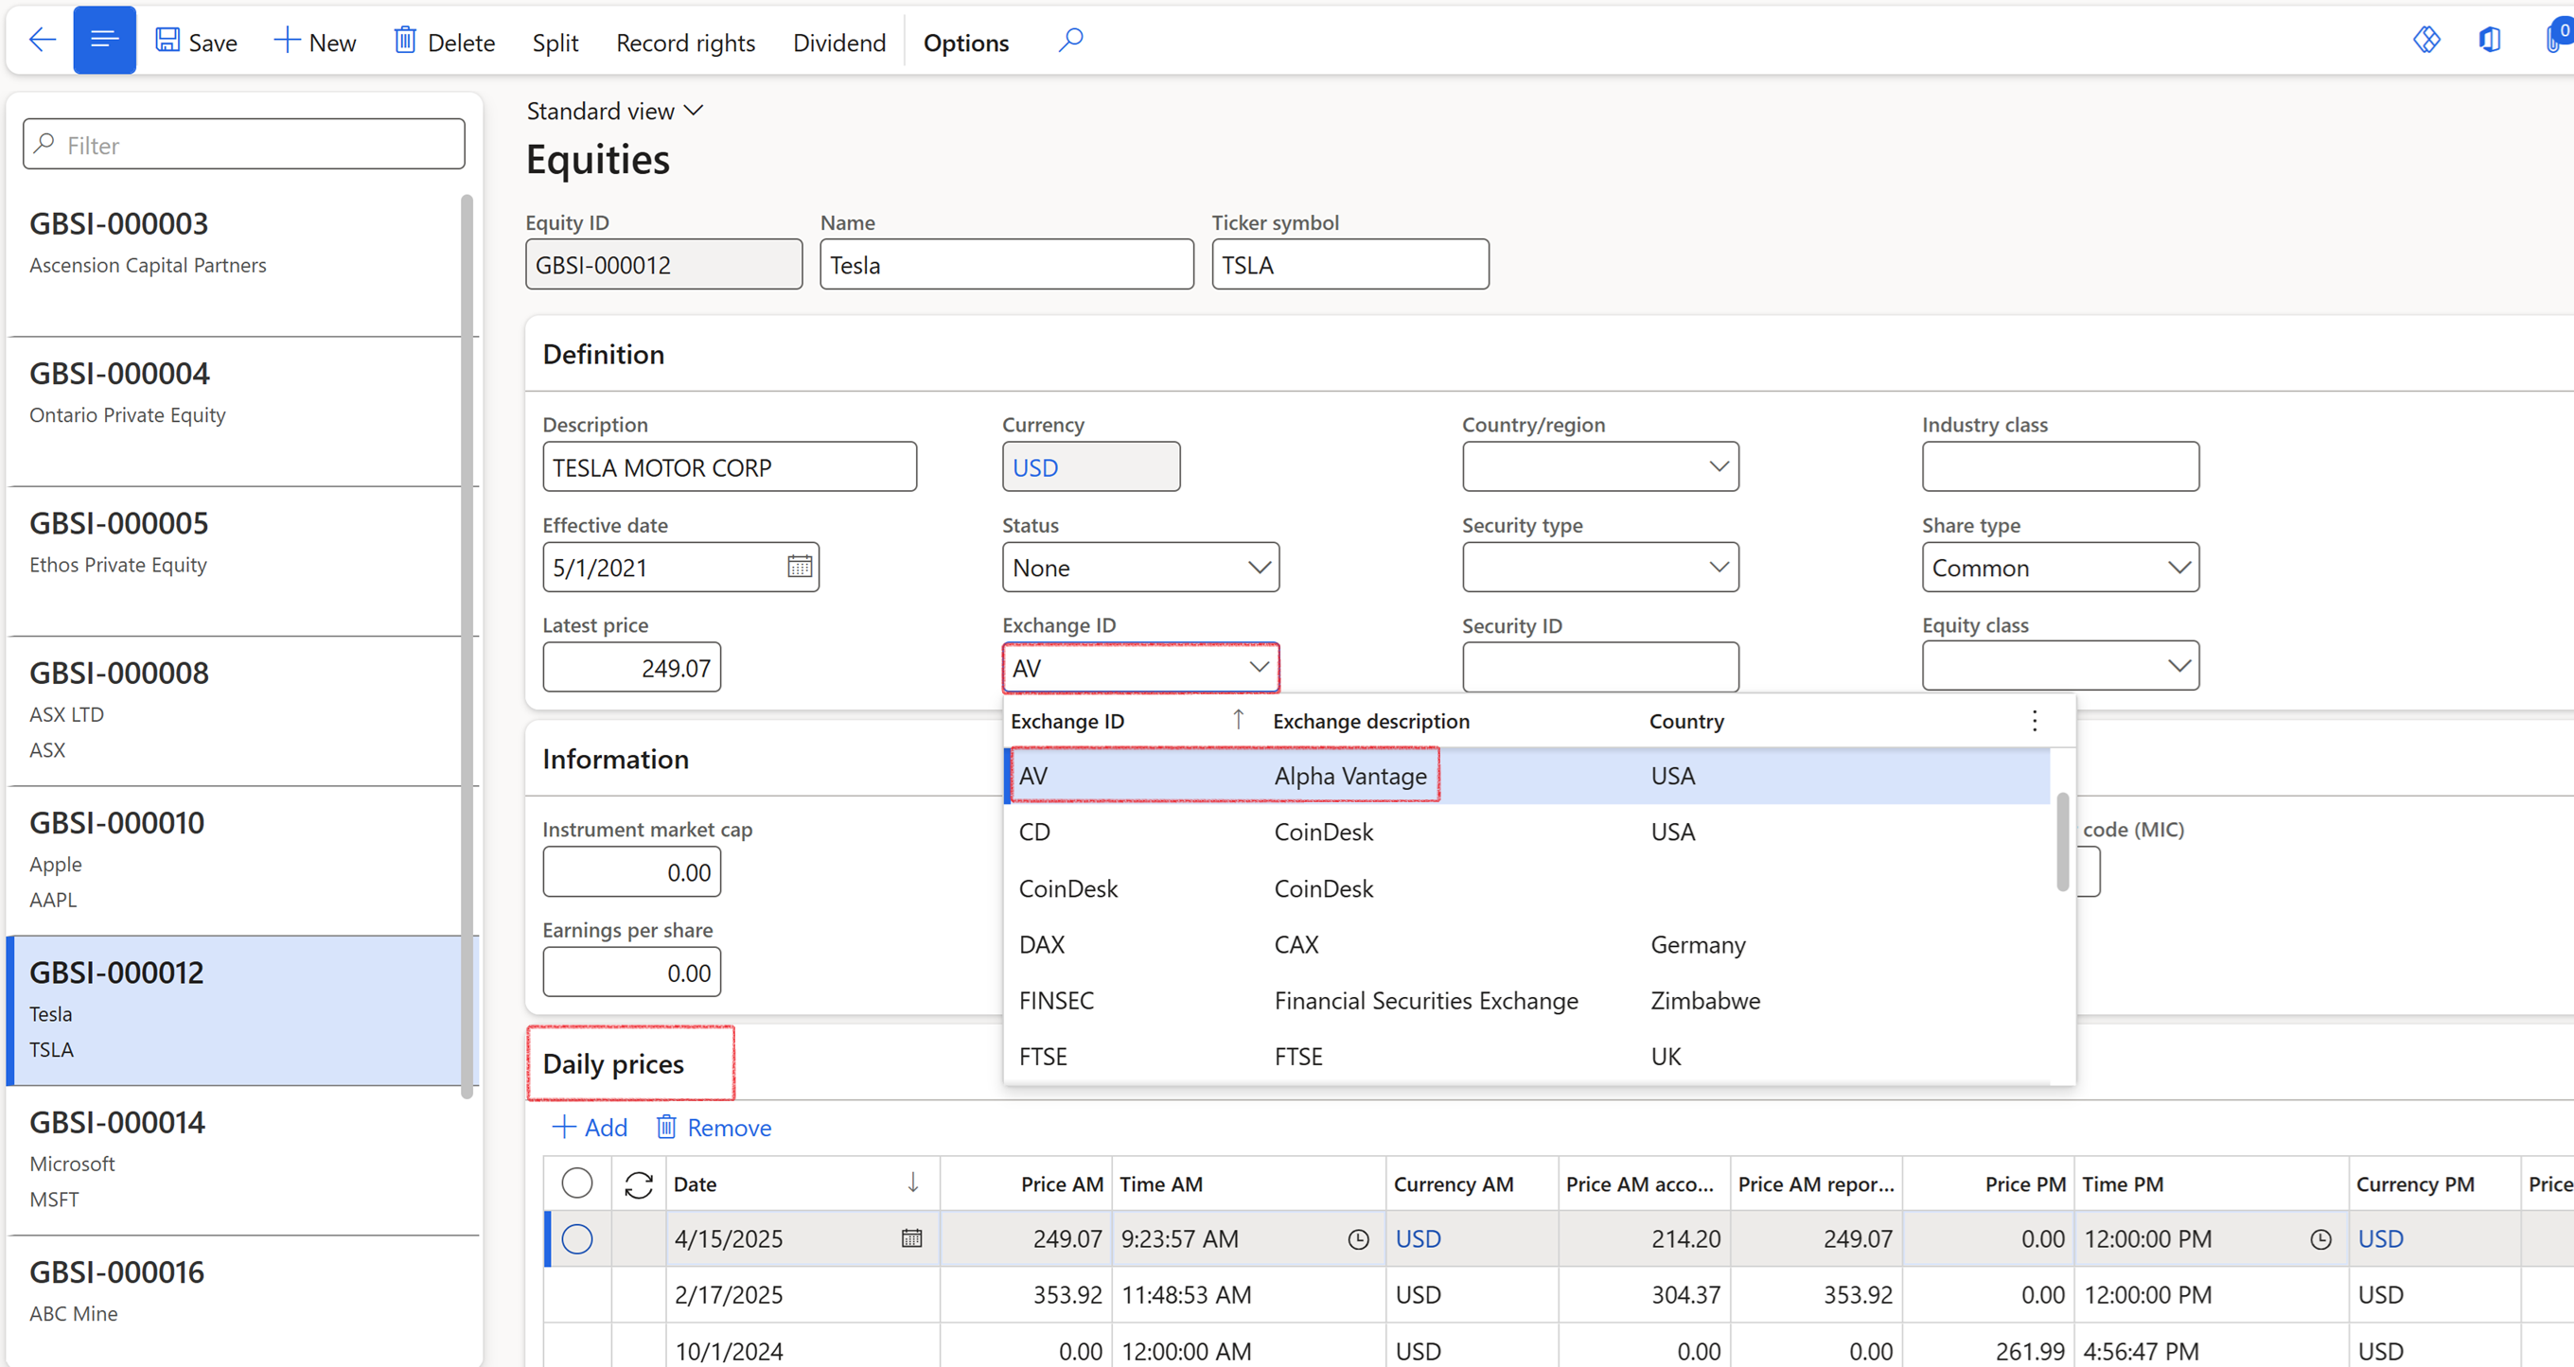Open lookup column options three-dot menu
Screen dimensions: 2574x1367
[x=2035, y=721]
